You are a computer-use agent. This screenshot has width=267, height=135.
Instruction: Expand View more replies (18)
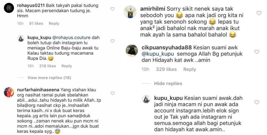[49, 78]
